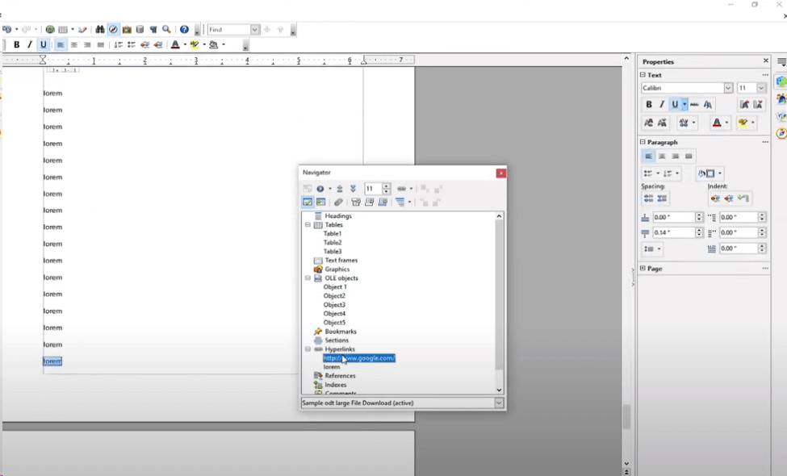Screen dimensions: 787x476
Task: Toggle the Navigator compass icon in toolbar
Action: click(x=113, y=30)
